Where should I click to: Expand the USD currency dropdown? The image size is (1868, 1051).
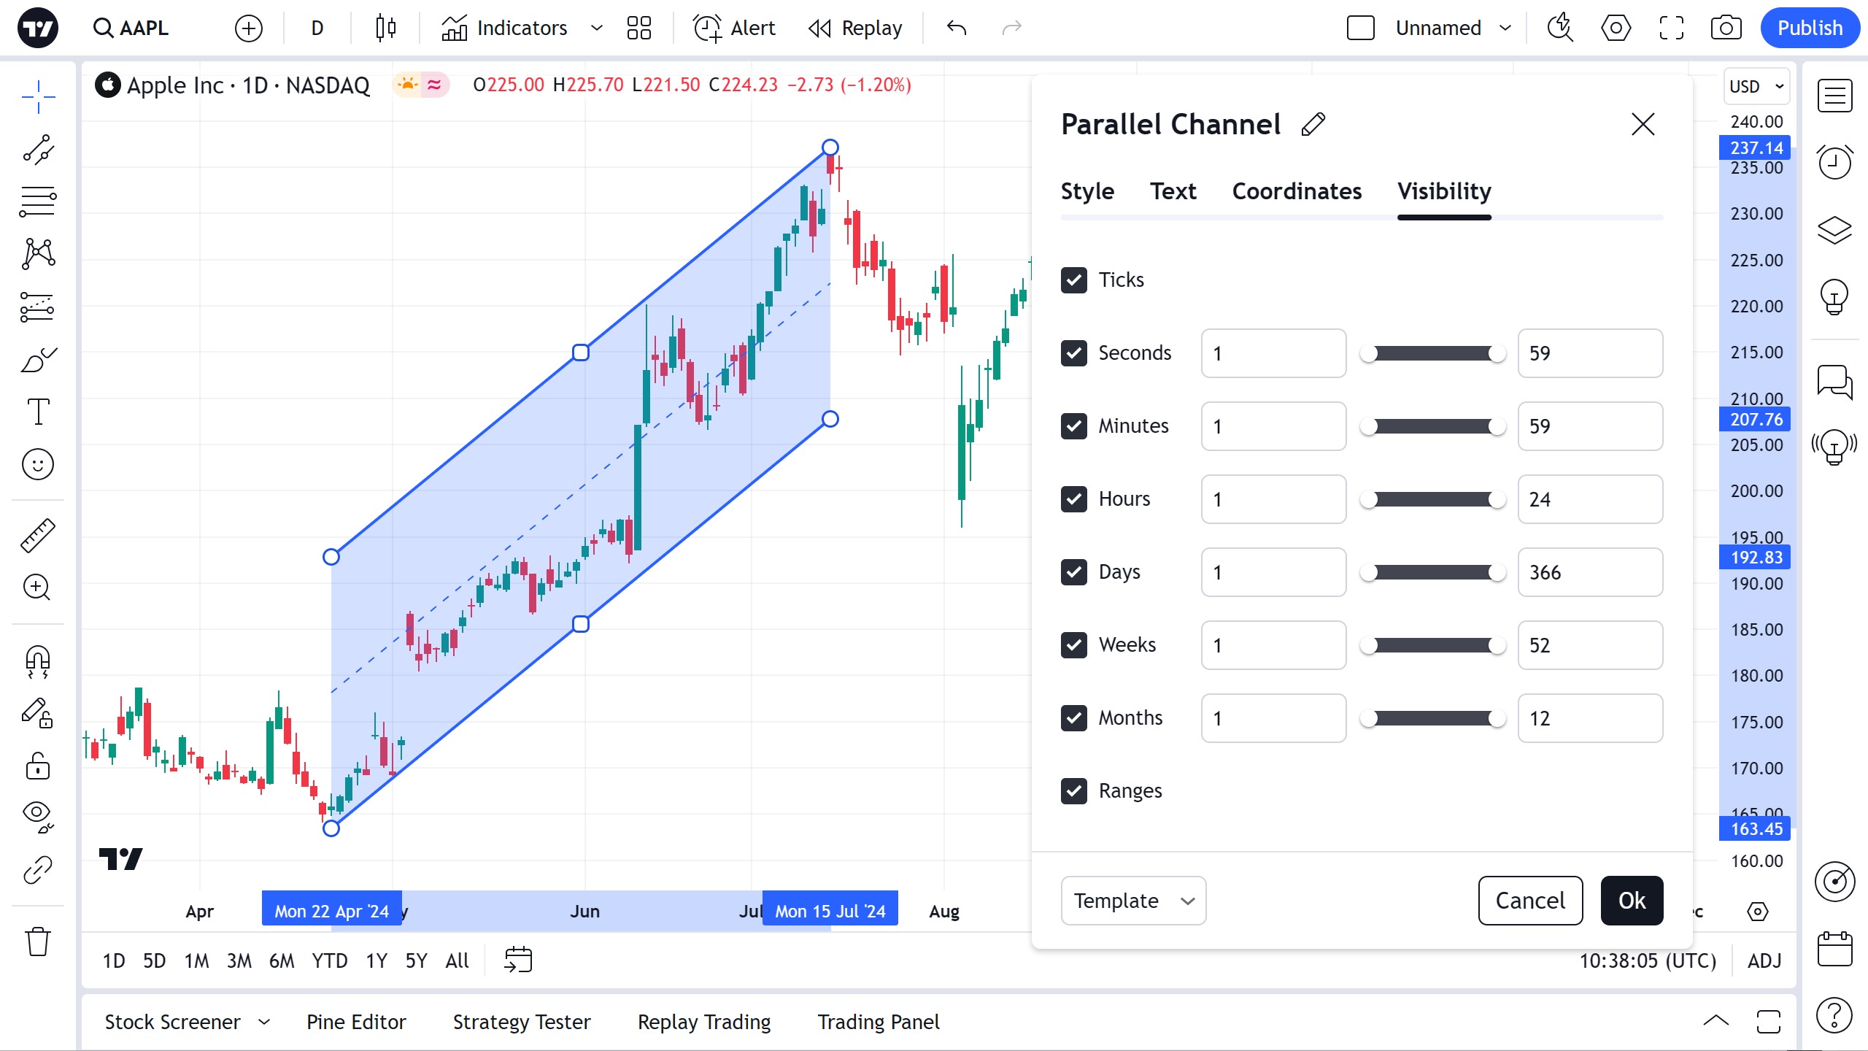click(1756, 86)
